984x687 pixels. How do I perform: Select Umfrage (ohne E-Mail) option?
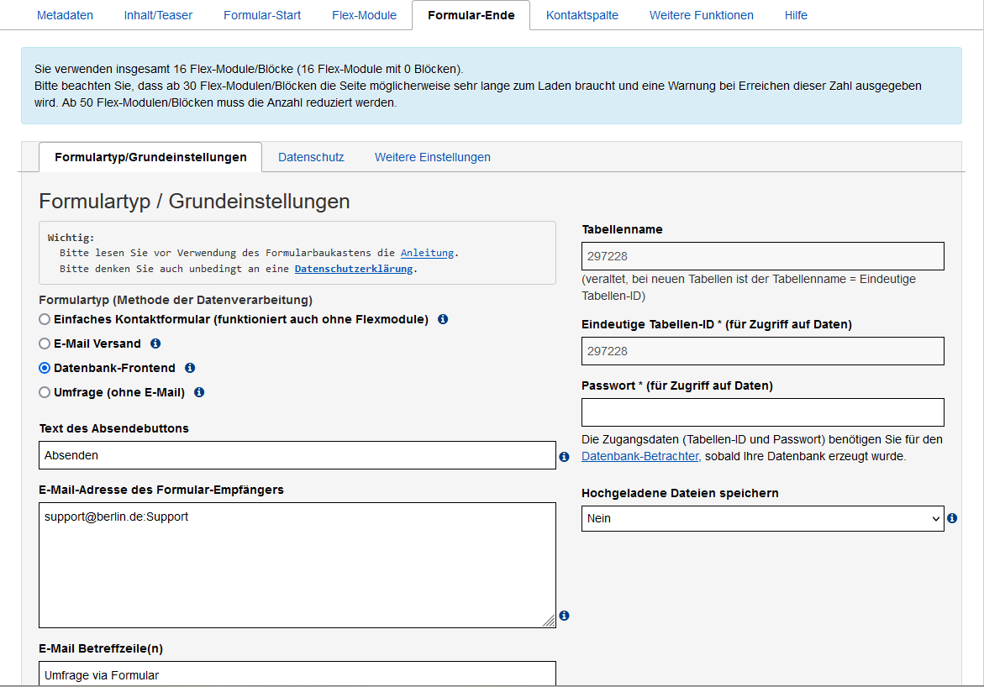tap(43, 392)
